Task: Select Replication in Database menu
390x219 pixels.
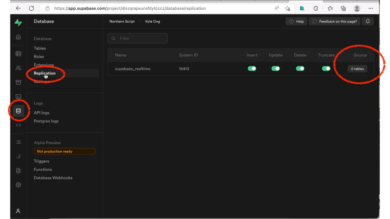Action: [45, 73]
